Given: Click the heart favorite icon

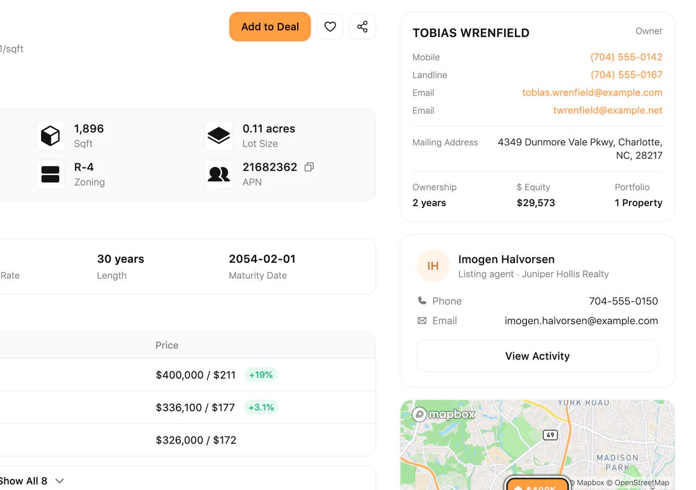Looking at the screenshot, I should pos(330,27).
